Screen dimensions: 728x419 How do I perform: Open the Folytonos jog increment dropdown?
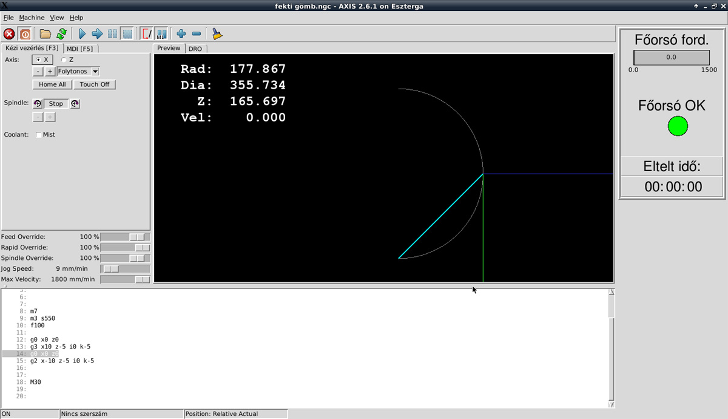coord(95,72)
